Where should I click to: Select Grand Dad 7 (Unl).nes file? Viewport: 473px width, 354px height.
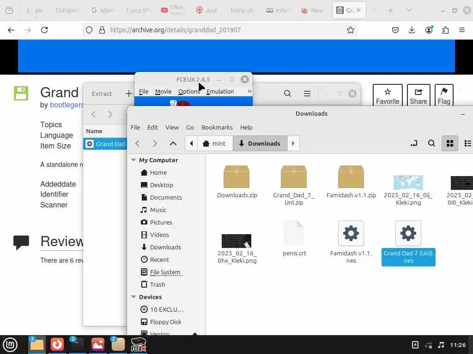tap(408, 243)
